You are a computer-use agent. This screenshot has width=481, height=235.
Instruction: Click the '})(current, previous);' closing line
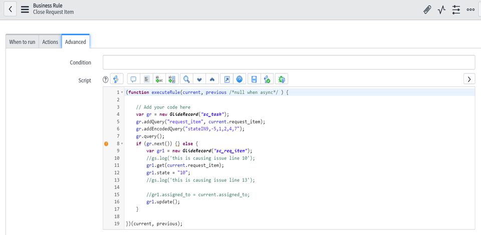(154, 223)
